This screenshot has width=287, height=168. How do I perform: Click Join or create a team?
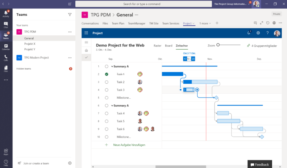tap(36, 163)
